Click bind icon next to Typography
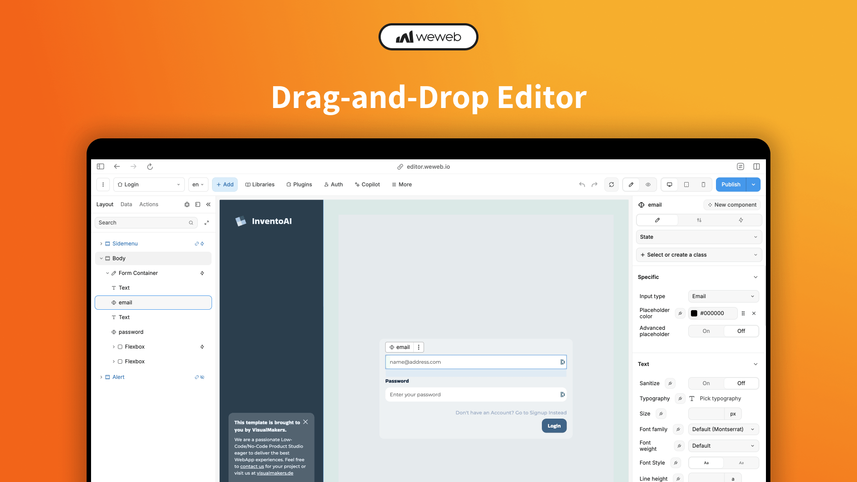This screenshot has height=482, width=857. click(x=680, y=399)
